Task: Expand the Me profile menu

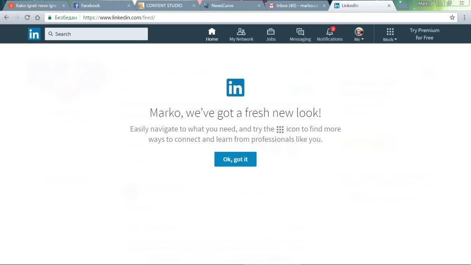Action: coord(359,34)
